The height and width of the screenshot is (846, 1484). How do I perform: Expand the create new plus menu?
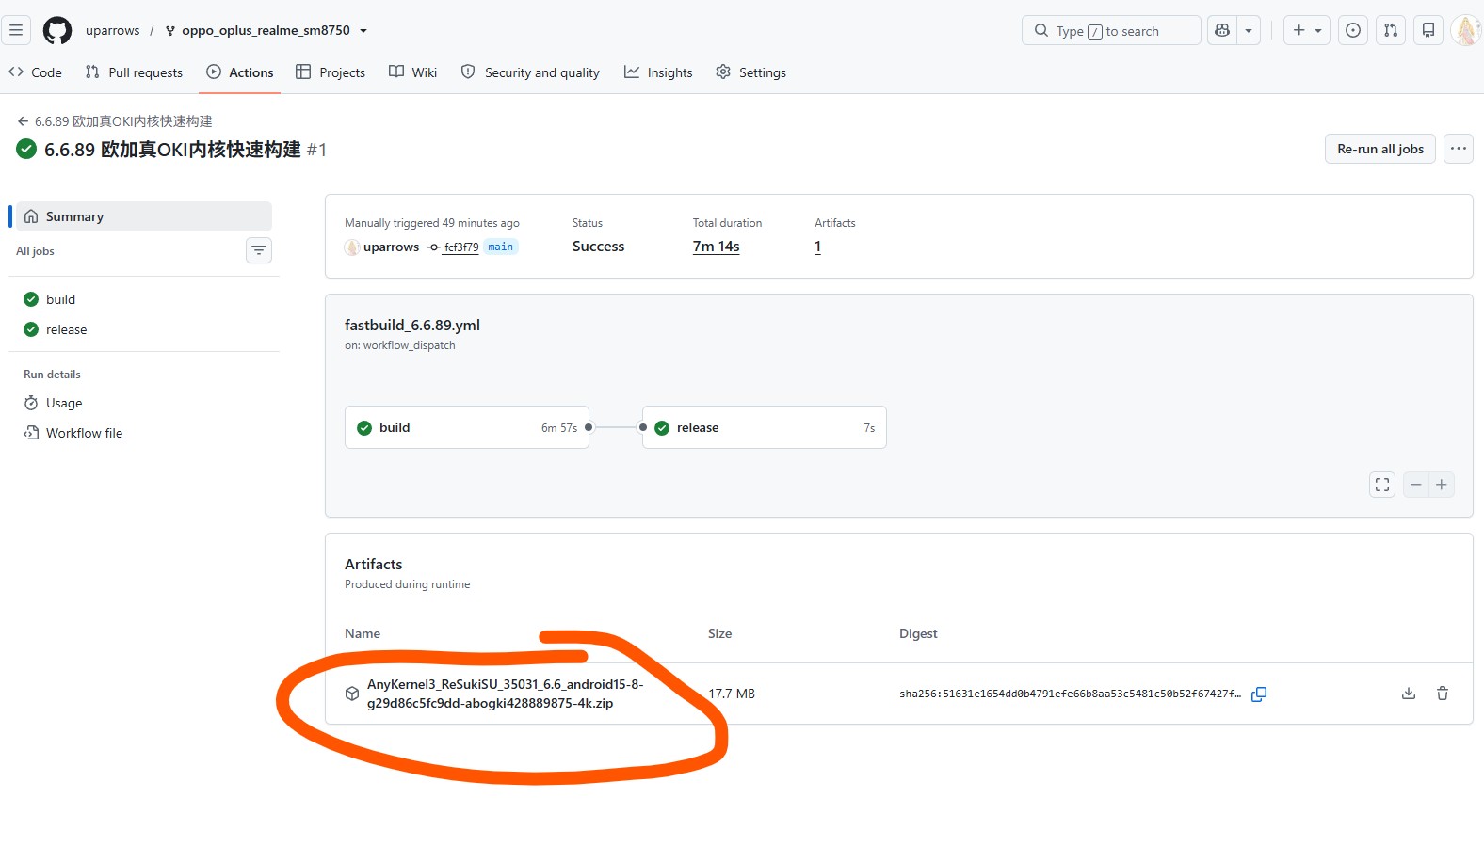point(1308,30)
